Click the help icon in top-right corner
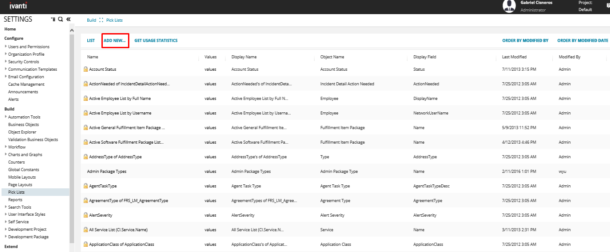This screenshot has width=610, height=252. pyautogui.click(x=607, y=5)
